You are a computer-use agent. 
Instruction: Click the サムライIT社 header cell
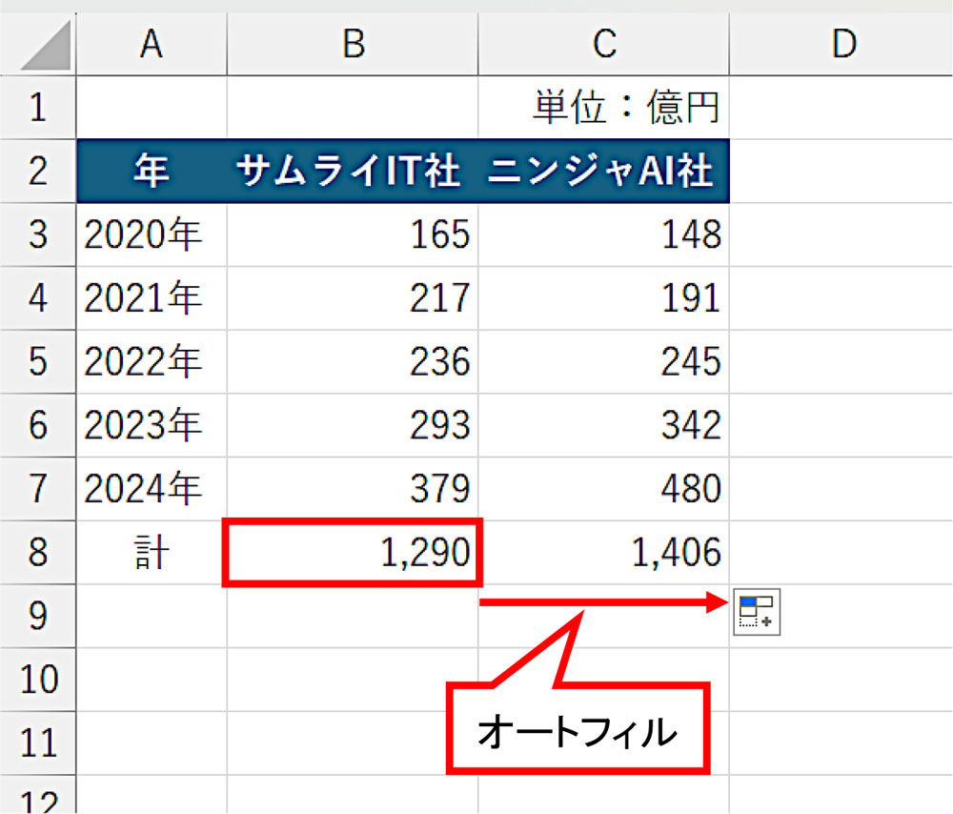coord(353,171)
